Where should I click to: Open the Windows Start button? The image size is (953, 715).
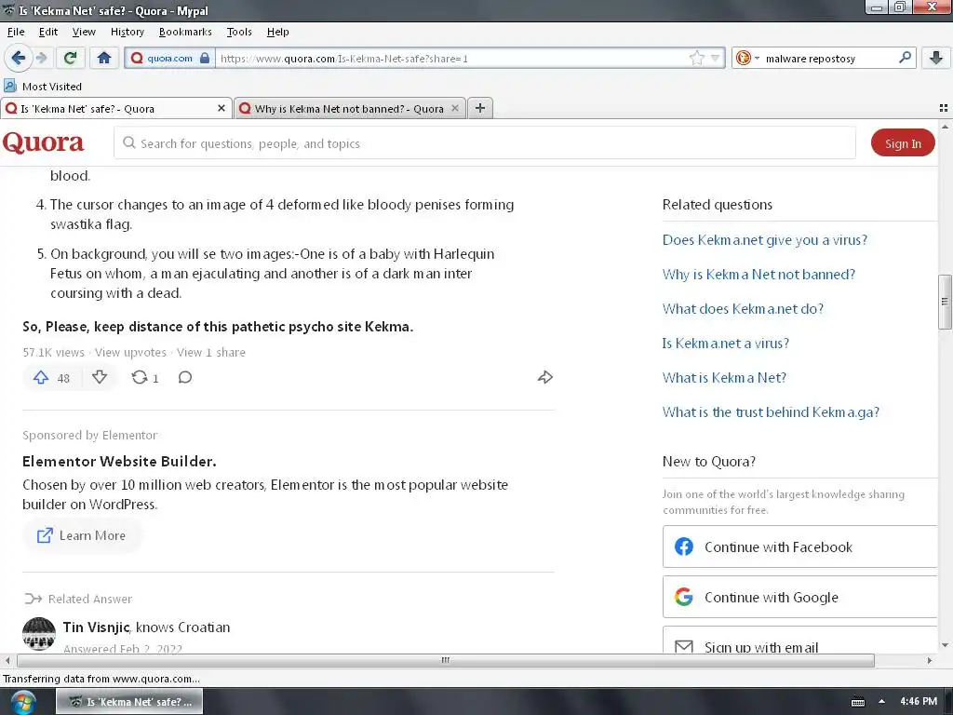[x=23, y=702]
